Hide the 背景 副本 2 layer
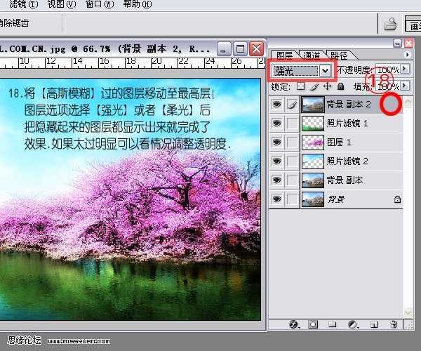 276,104
